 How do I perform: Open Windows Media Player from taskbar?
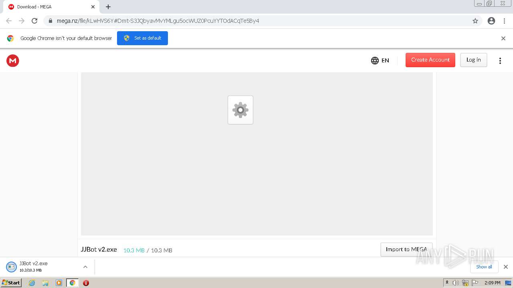click(x=59, y=283)
